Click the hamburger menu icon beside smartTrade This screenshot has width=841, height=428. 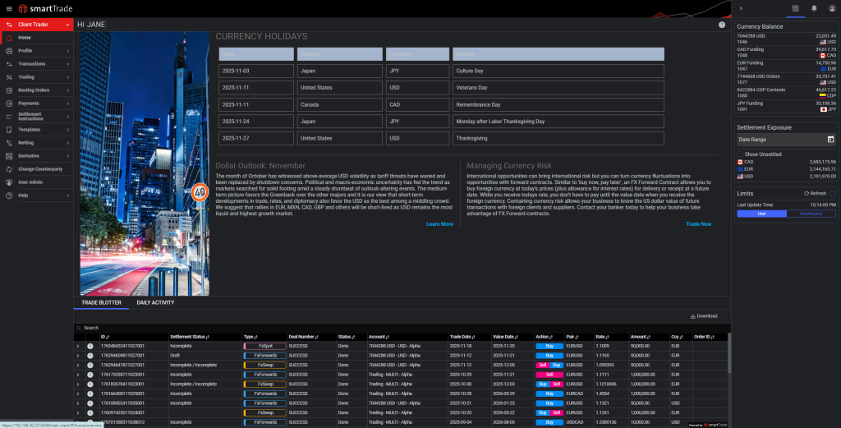coord(7,8)
